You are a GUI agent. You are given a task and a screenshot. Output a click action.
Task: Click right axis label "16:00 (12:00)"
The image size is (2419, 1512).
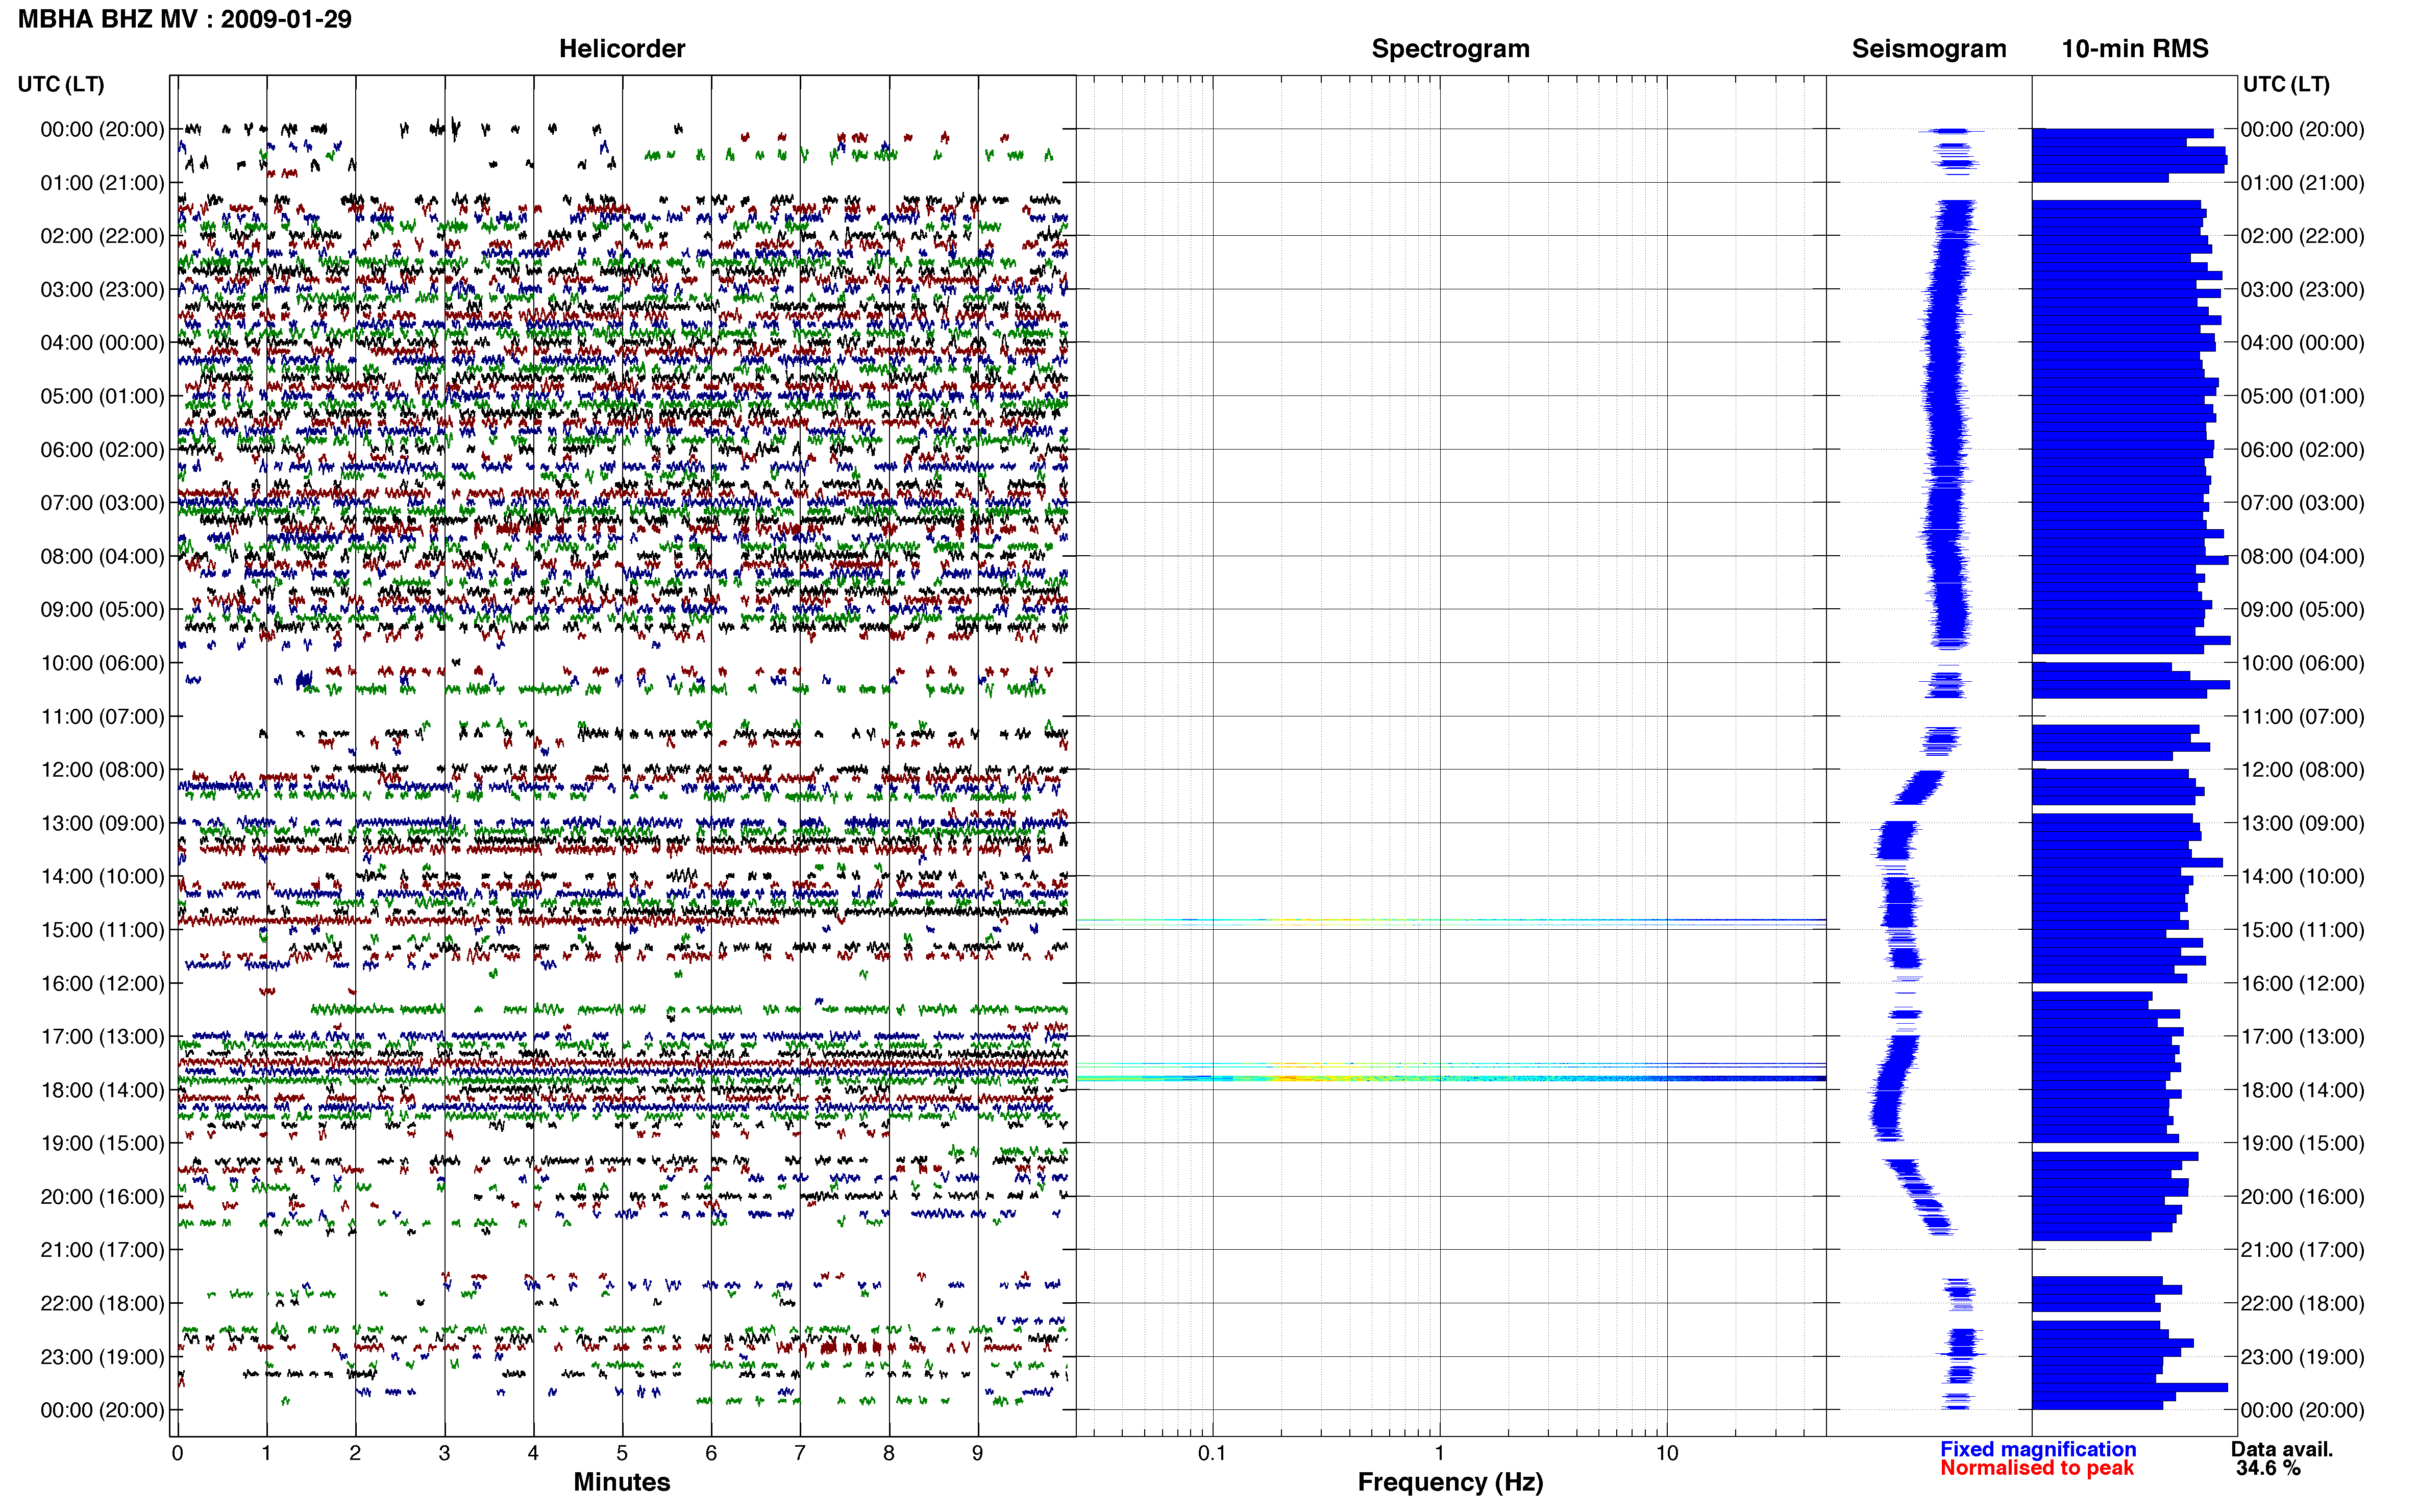click(2303, 983)
